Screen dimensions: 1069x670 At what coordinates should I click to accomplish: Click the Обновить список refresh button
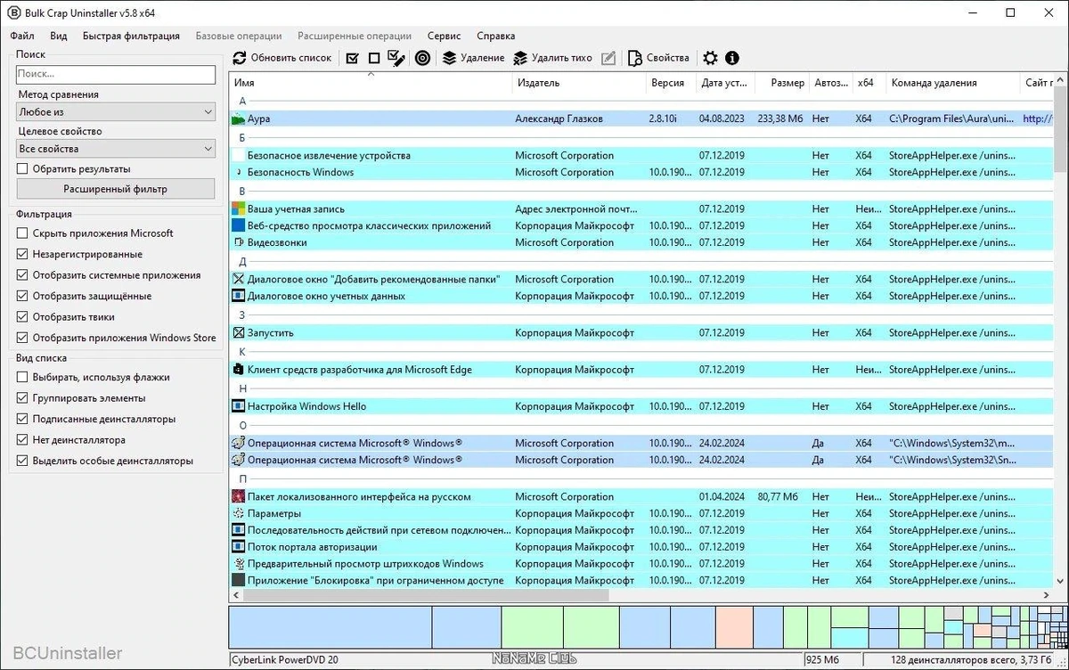[x=282, y=58]
